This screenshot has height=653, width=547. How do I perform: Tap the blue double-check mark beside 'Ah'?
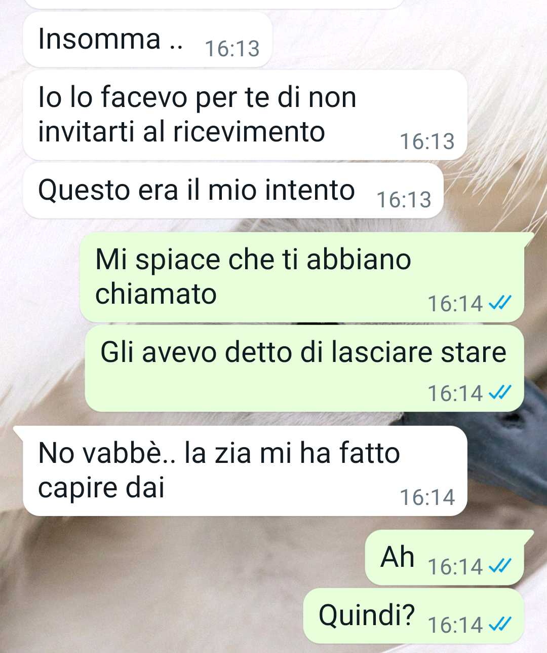500,565
